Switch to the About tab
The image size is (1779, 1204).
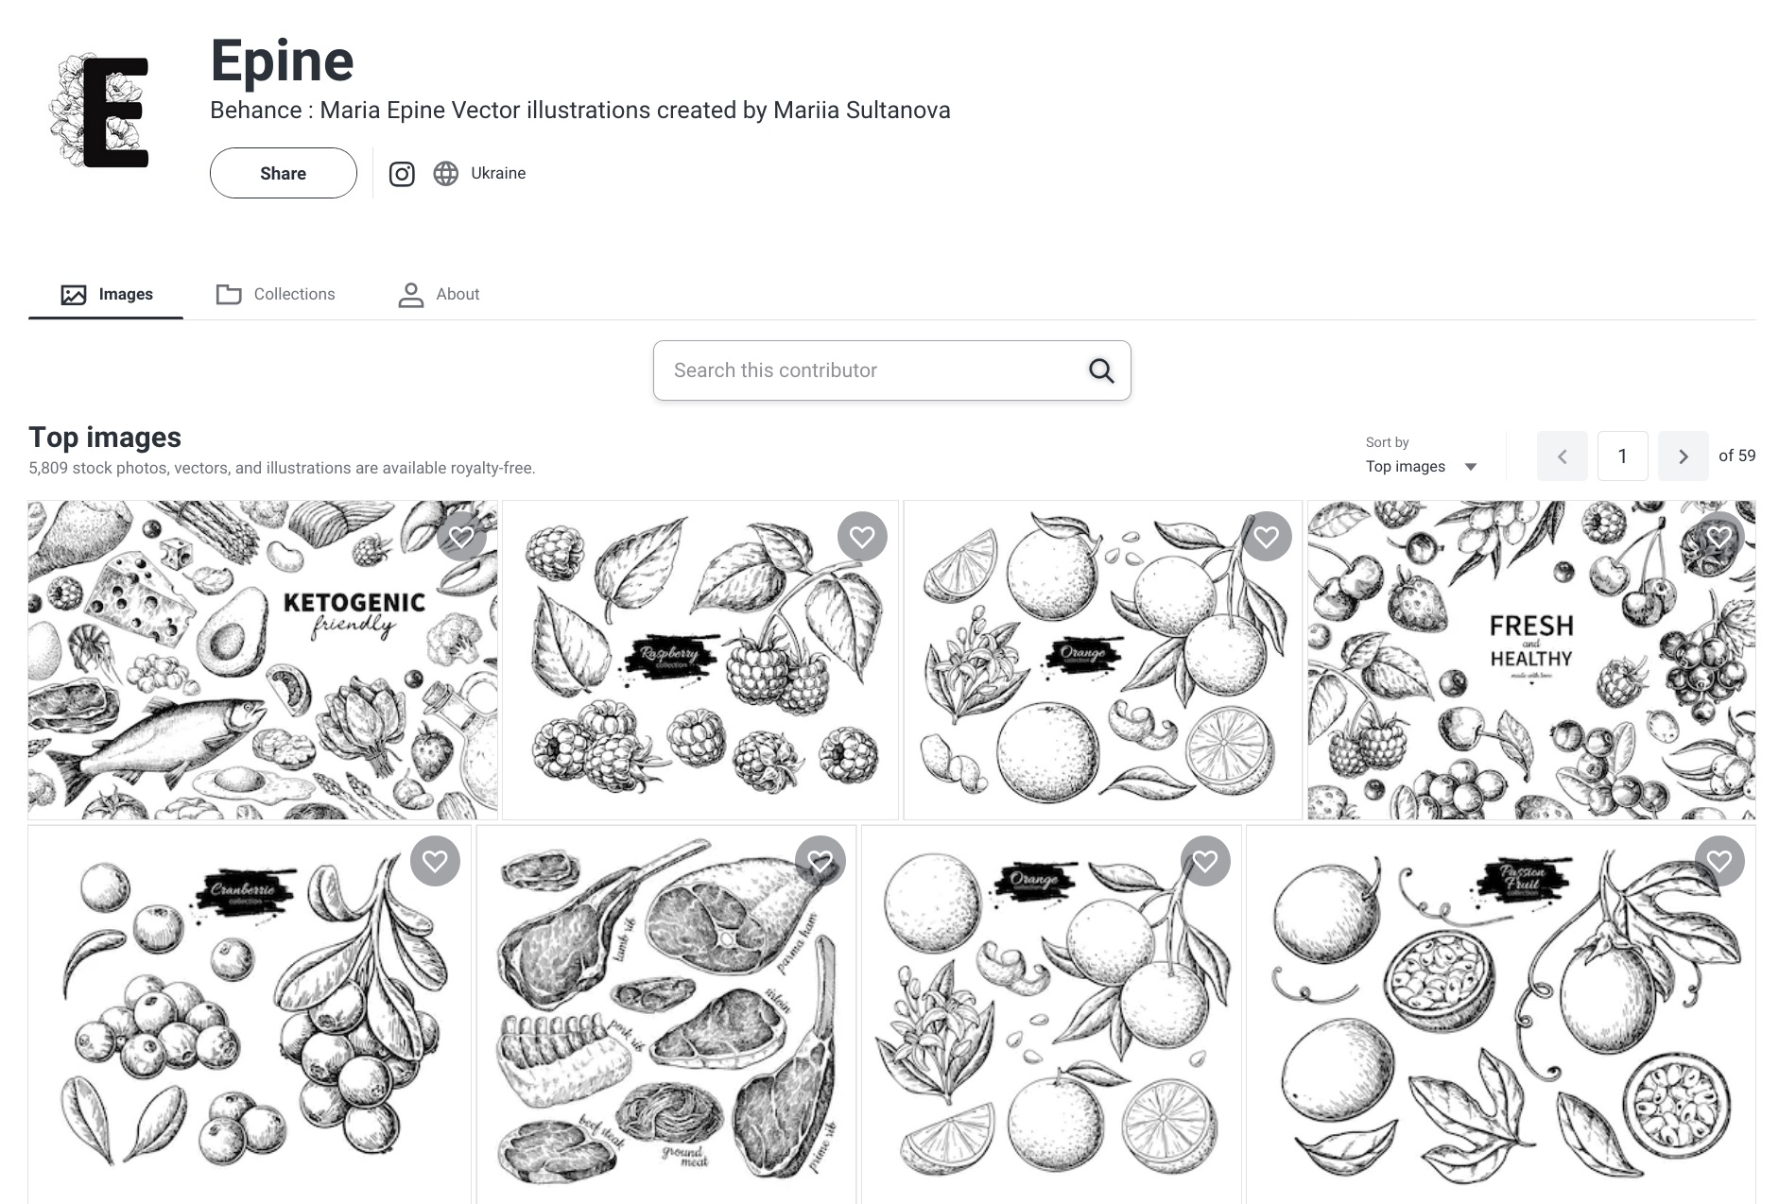[x=458, y=294]
